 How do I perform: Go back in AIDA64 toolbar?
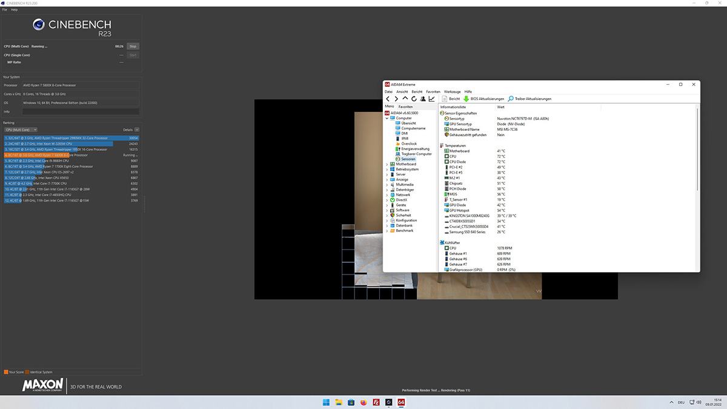tap(388, 99)
